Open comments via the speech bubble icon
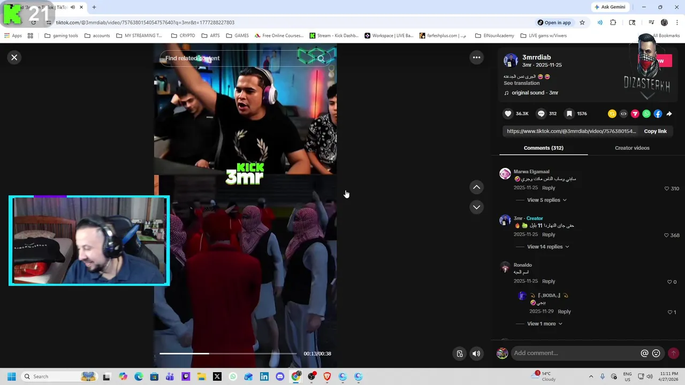The height and width of the screenshot is (385, 685). point(541,113)
